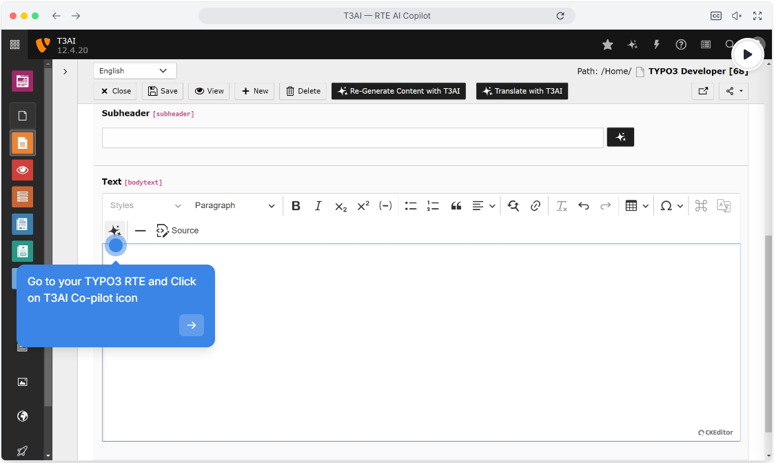This screenshot has height=463, width=774.
Task: Click the play button overlay
Action: [747, 54]
